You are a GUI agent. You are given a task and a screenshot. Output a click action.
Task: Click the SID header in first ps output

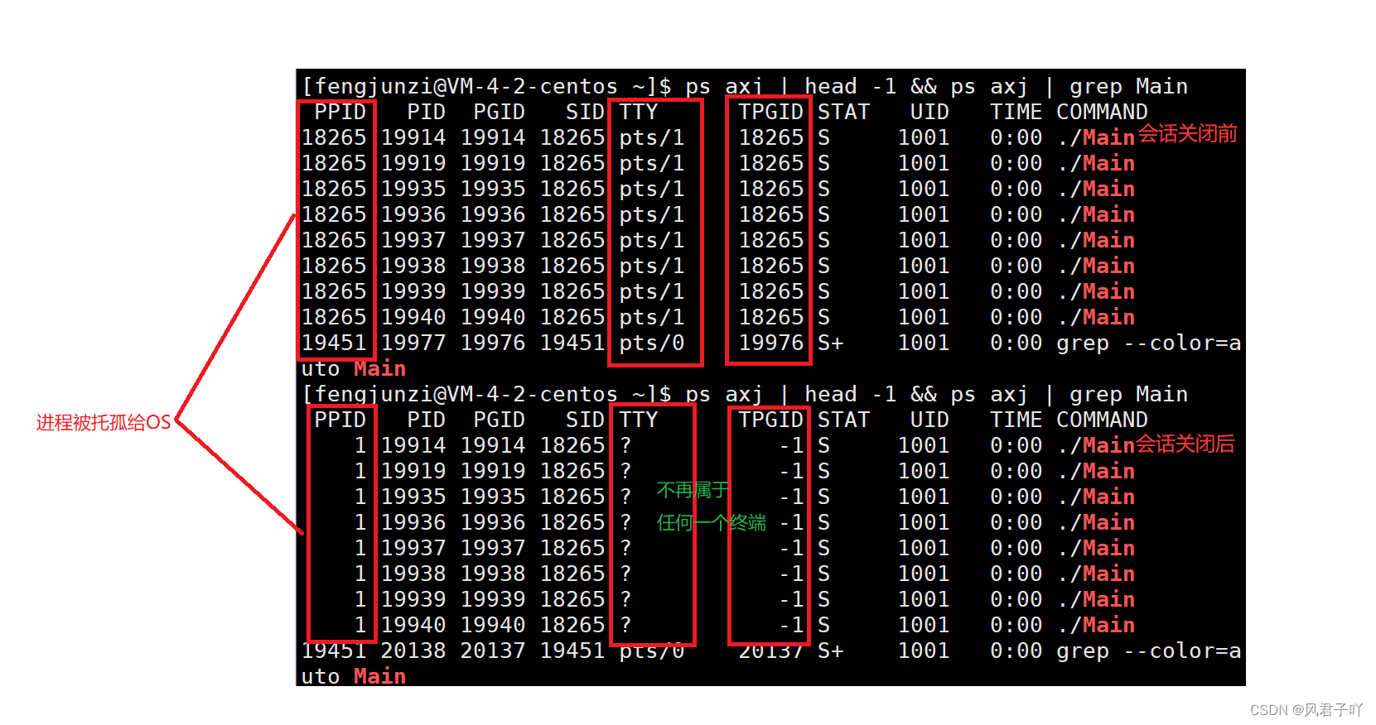click(585, 112)
